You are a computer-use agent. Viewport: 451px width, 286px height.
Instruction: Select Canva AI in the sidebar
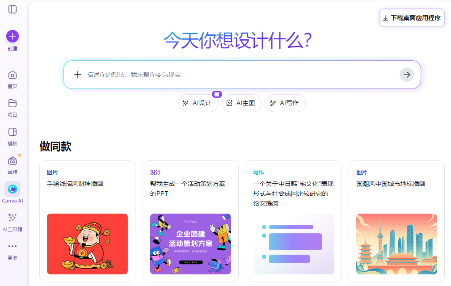(13, 189)
